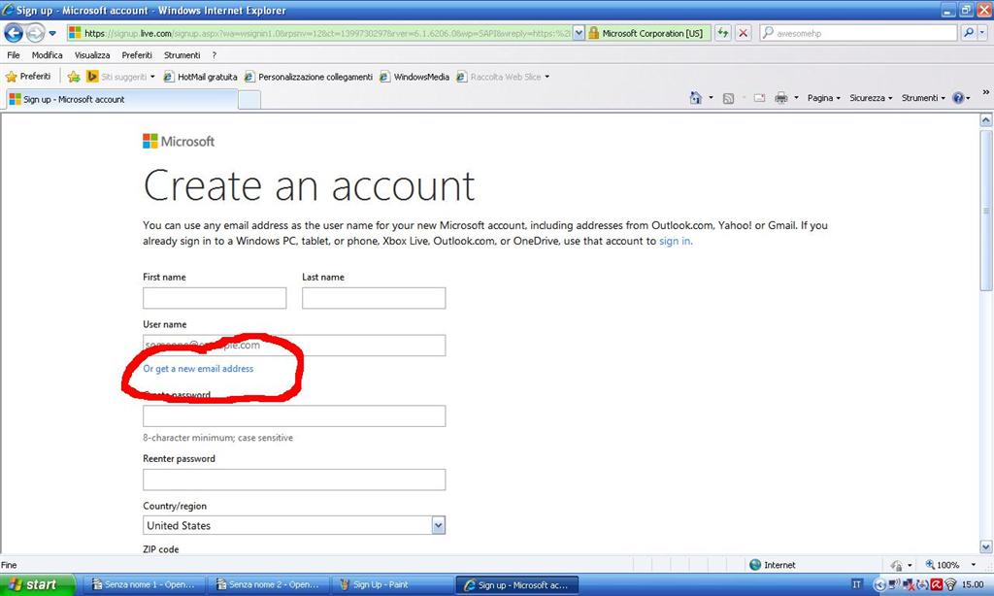Click the scrollbar up arrow

click(986, 119)
